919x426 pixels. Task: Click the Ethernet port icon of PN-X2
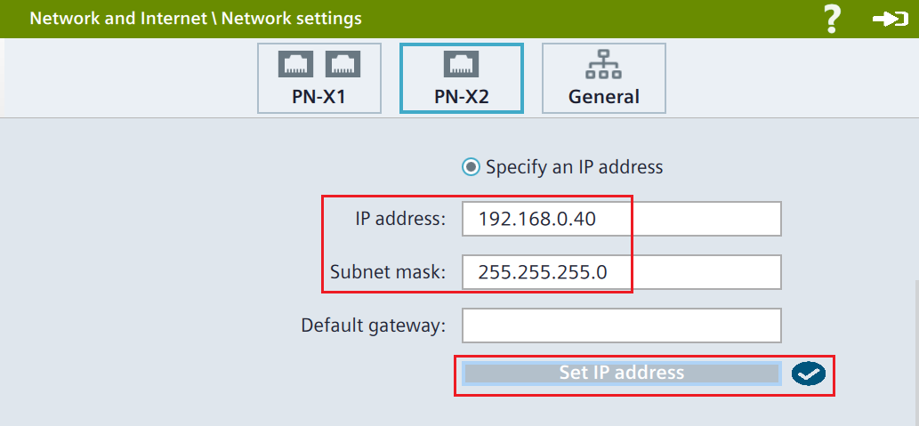tap(461, 64)
